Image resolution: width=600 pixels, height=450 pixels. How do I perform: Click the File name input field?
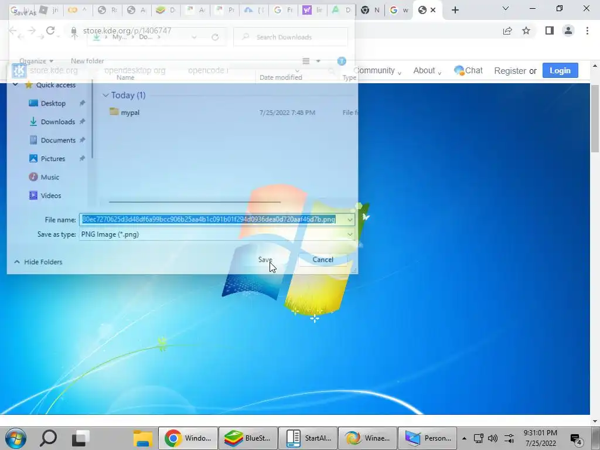pyautogui.click(x=213, y=219)
